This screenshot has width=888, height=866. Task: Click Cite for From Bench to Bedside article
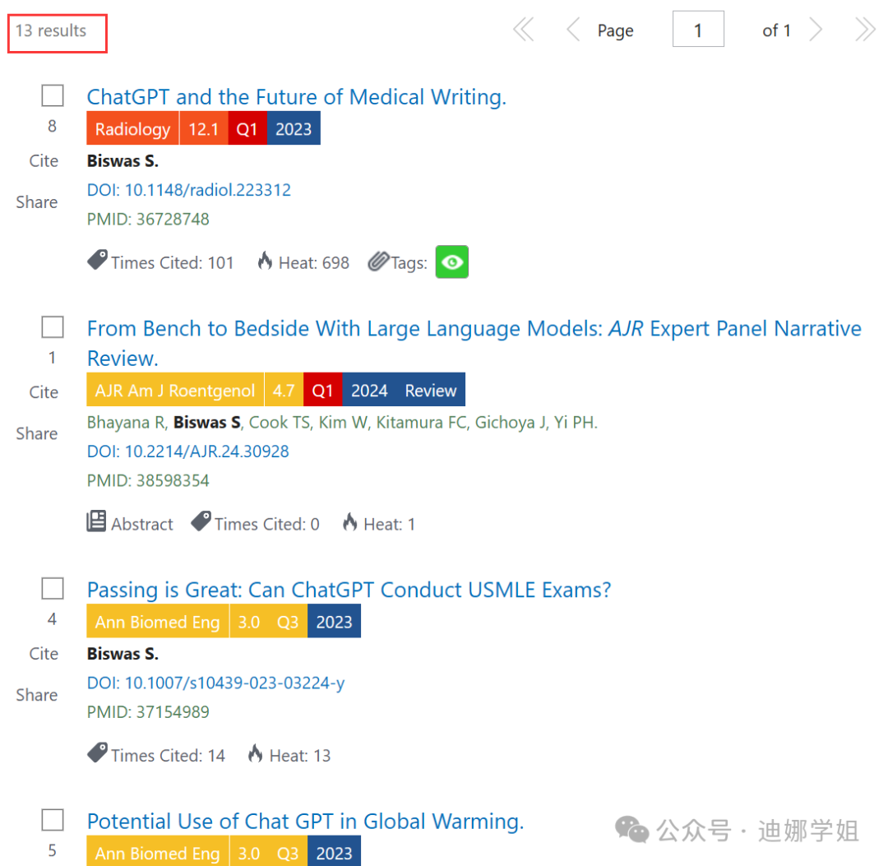coord(44,392)
